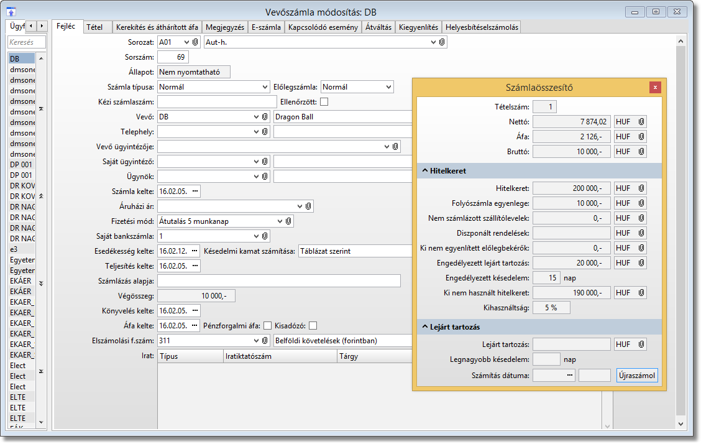Click the paperclip icon next to Fizetési mód
This screenshot has height=444, width=701.
(x=288, y=221)
